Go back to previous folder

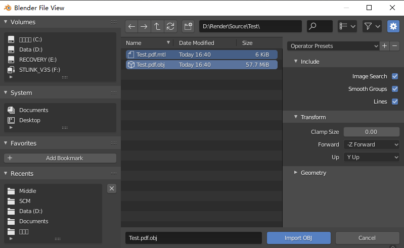(131, 26)
